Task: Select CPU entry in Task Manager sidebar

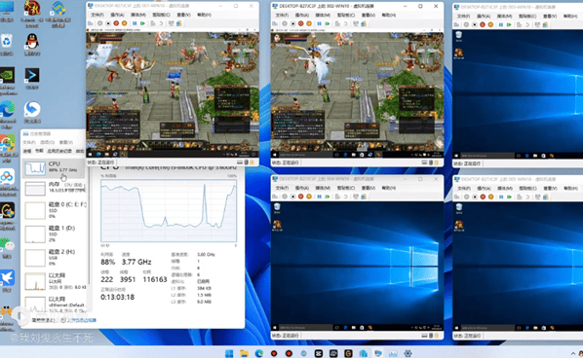Action: [x=55, y=167]
